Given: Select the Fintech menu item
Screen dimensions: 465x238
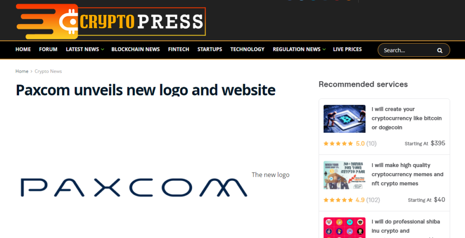Looking at the screenshot, I should [178, 49].
